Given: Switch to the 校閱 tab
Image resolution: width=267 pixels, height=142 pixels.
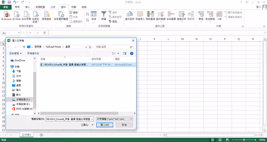Looking at the screenshot, I should pos(74,7).
